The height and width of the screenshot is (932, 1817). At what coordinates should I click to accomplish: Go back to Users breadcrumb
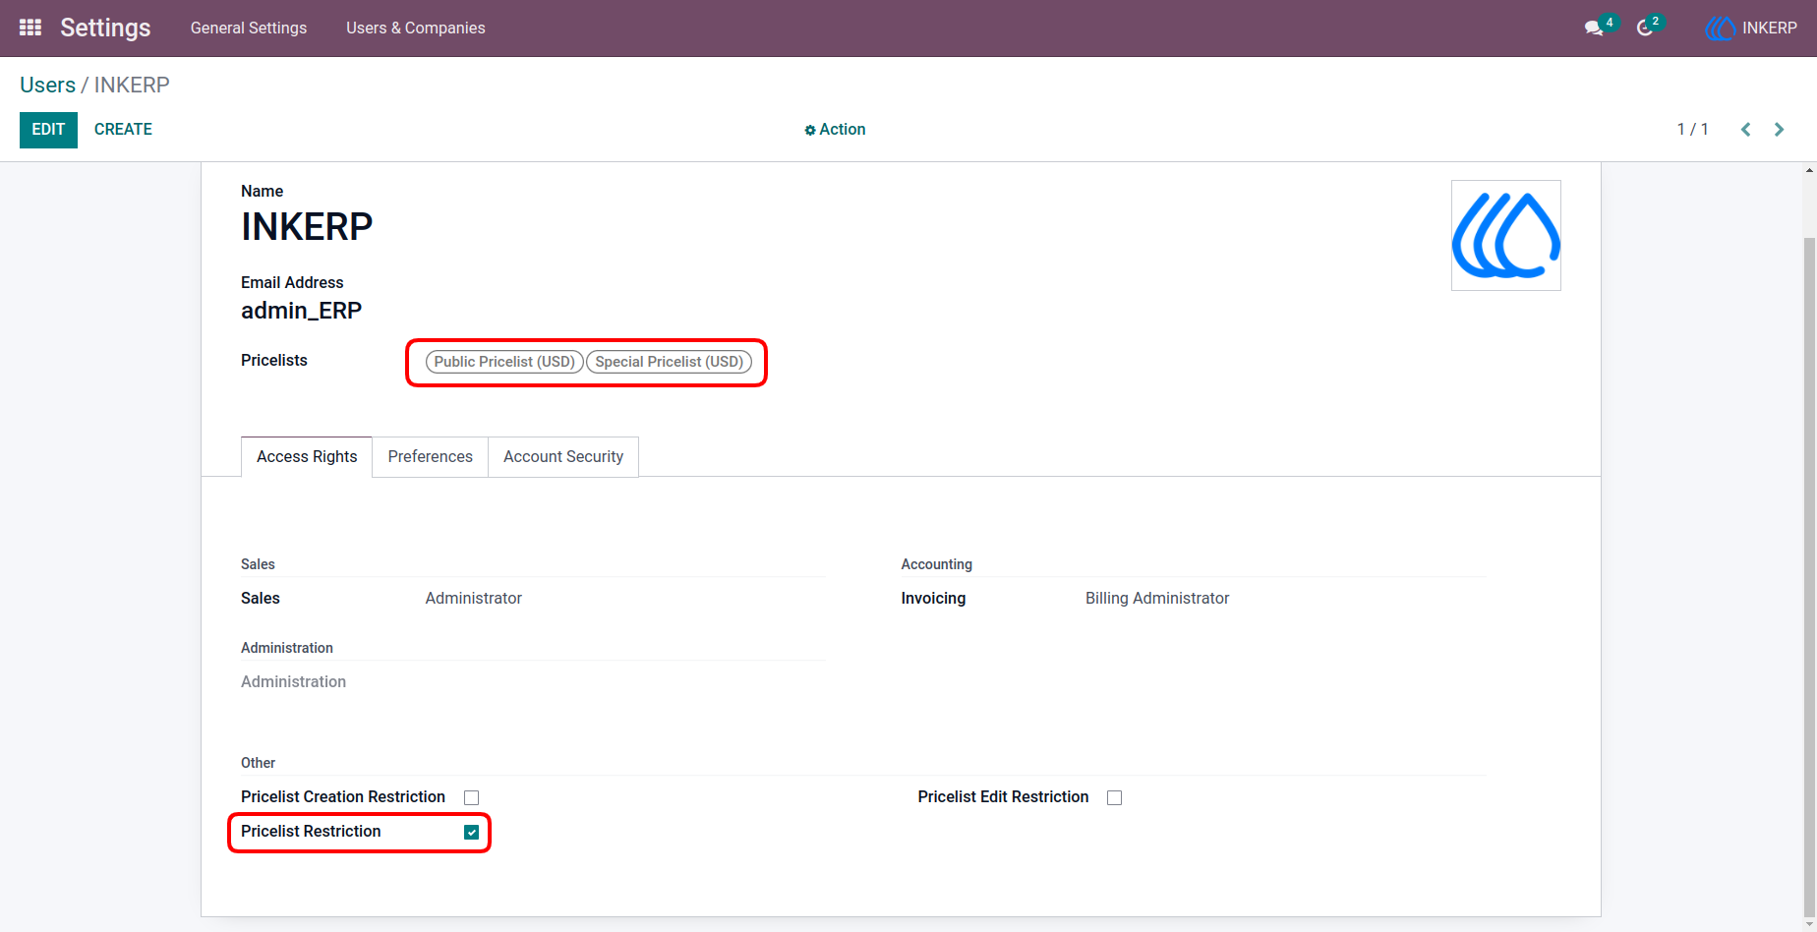[47, 85]
